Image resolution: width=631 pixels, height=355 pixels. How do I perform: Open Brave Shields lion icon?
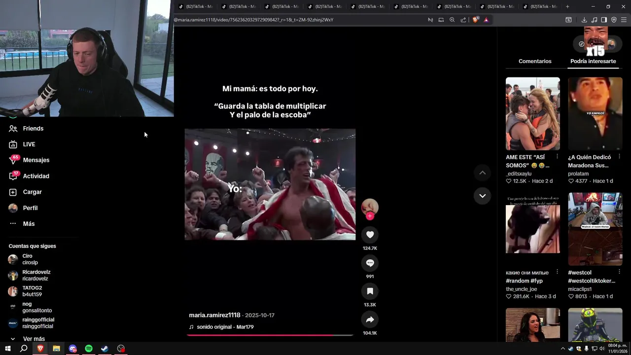pos(475,20)
